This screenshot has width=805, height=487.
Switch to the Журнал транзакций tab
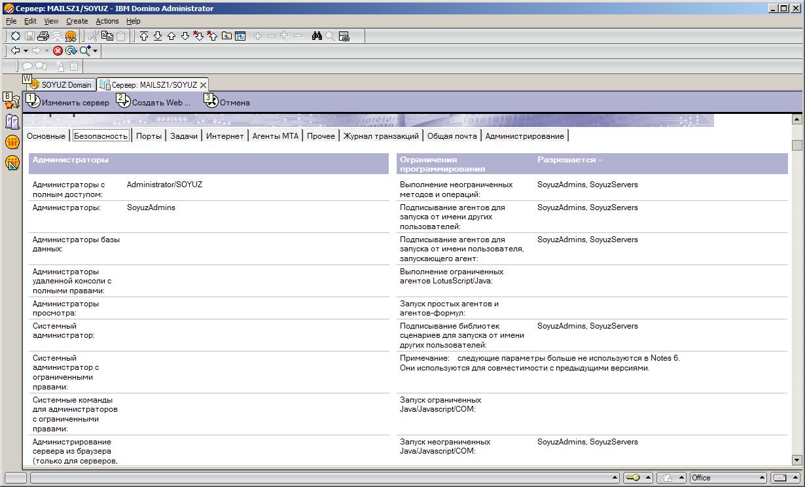[x=381, y=136]
